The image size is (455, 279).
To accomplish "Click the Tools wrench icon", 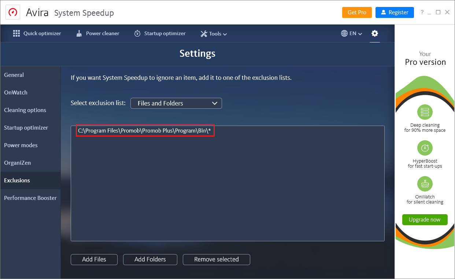I will [204, 34].
